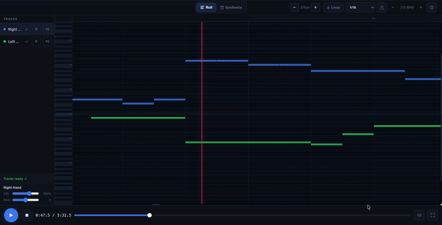Toggle the metronome icon
This screenshot has height=225, width=442.
point(382,8)
